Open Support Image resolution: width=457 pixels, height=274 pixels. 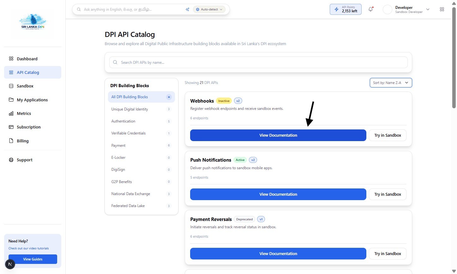pyautogui.click(x=33, y=160)
